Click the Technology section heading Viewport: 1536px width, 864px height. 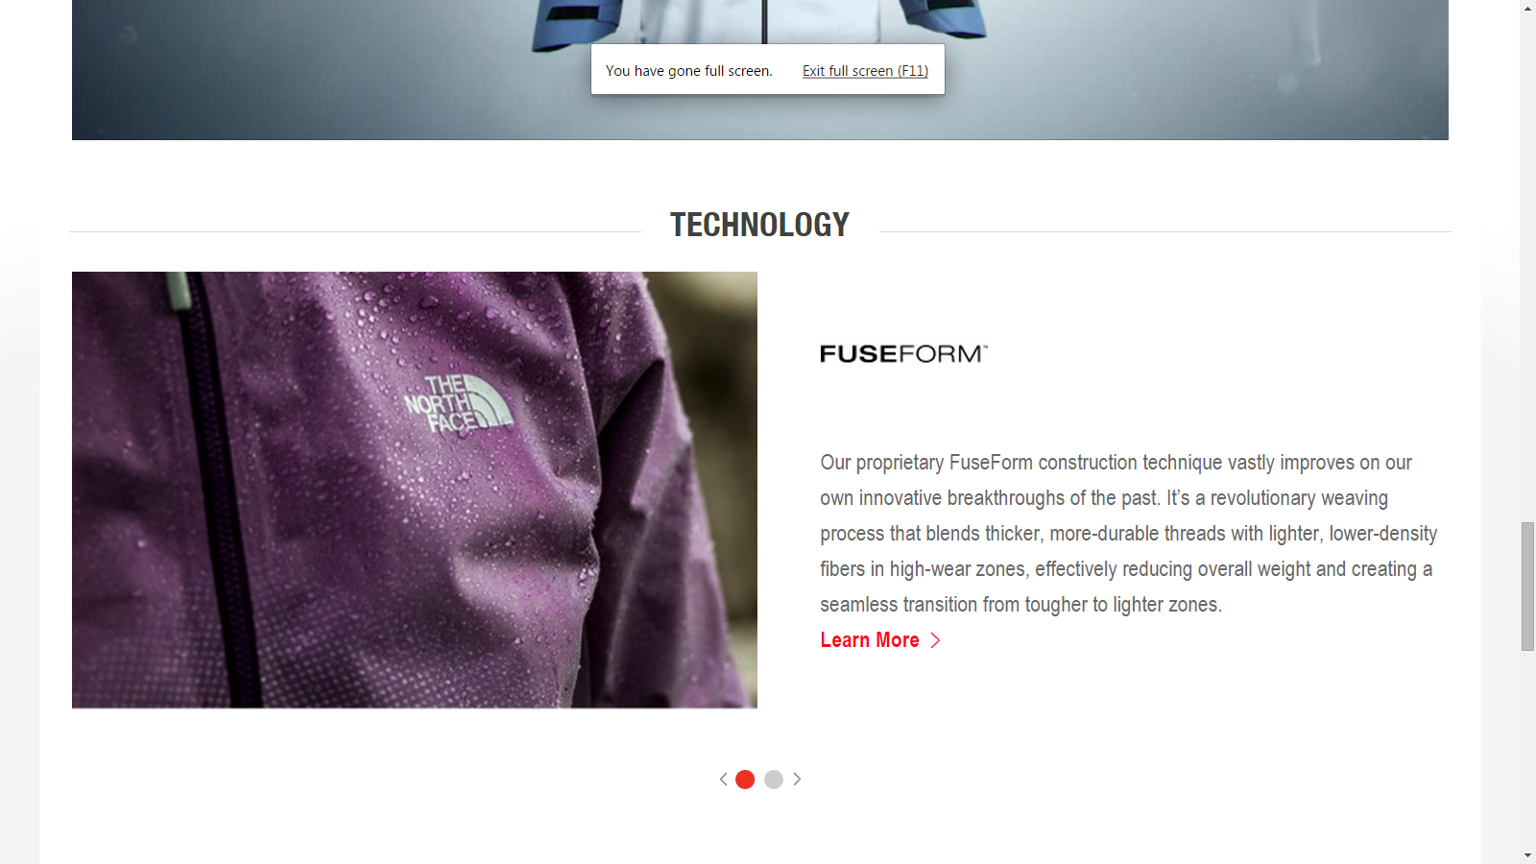coord(759,225)
